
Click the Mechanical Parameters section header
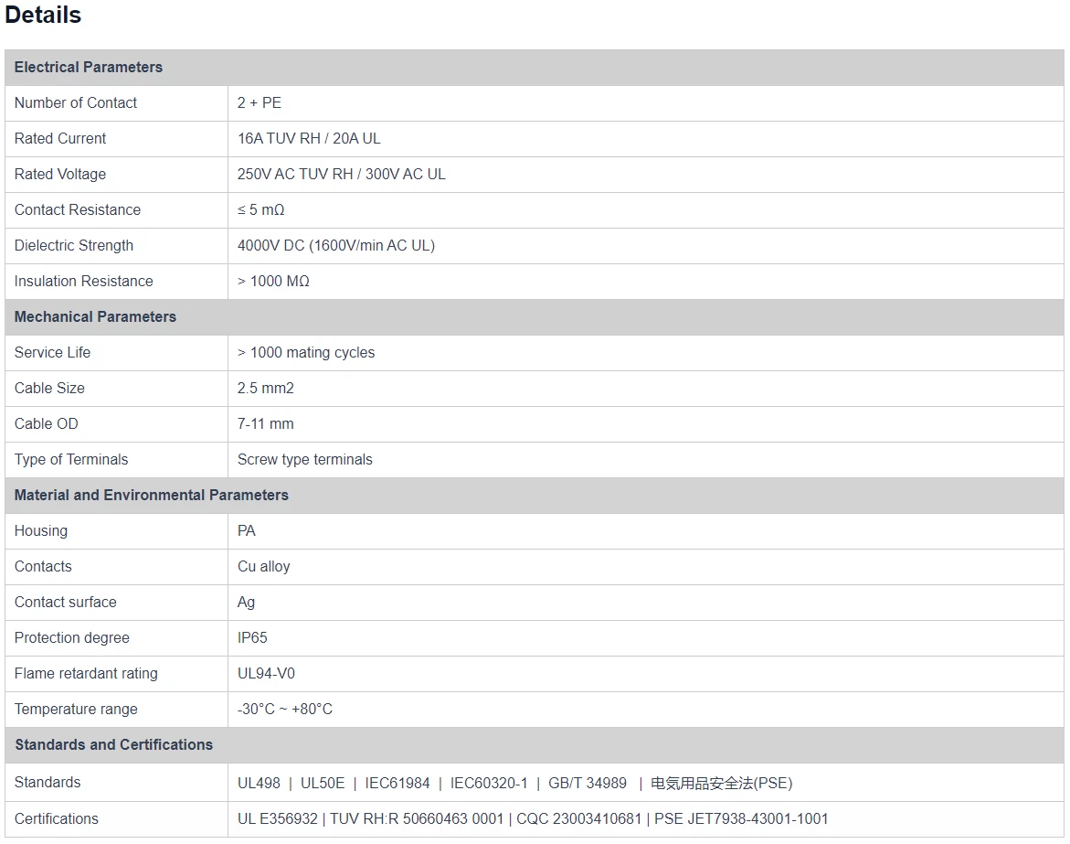click(x=96, y=316)
